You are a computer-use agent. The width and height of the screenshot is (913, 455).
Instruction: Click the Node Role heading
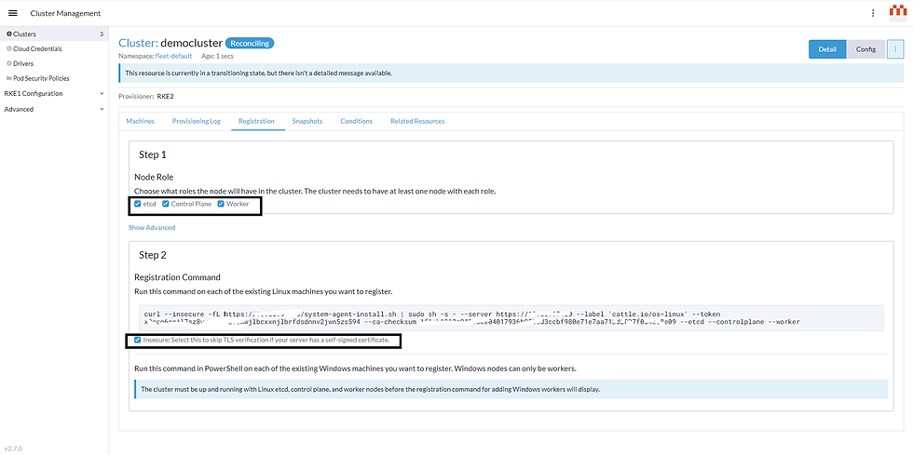(154, 177)
